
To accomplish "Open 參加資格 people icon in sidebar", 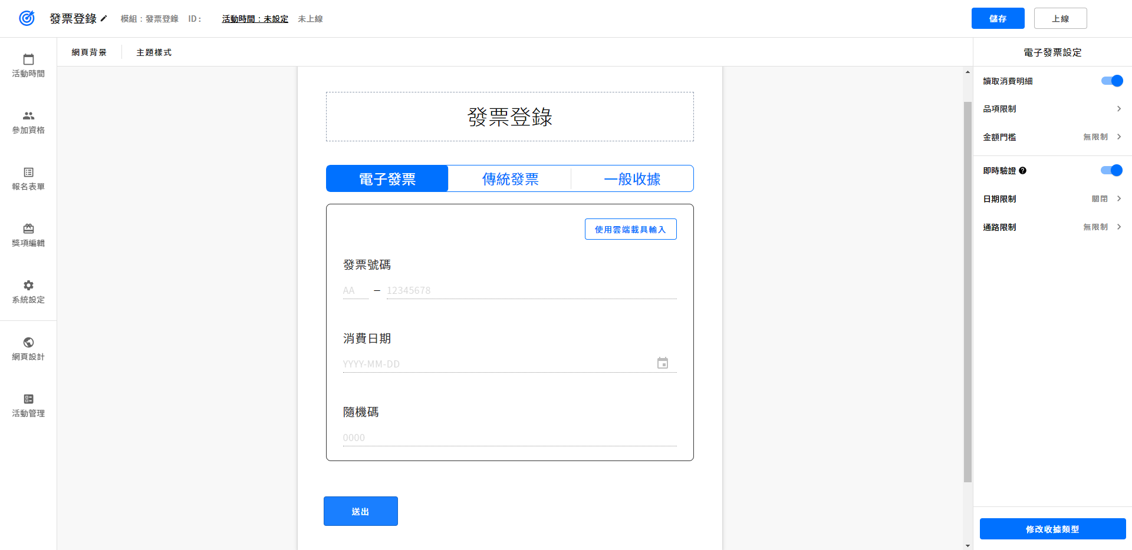I will 28,116.
